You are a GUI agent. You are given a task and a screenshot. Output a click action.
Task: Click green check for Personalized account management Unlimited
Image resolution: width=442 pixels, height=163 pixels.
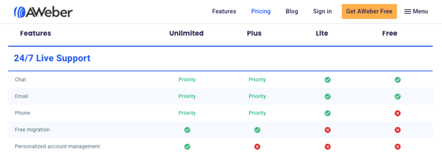click(x=187, y=146)
